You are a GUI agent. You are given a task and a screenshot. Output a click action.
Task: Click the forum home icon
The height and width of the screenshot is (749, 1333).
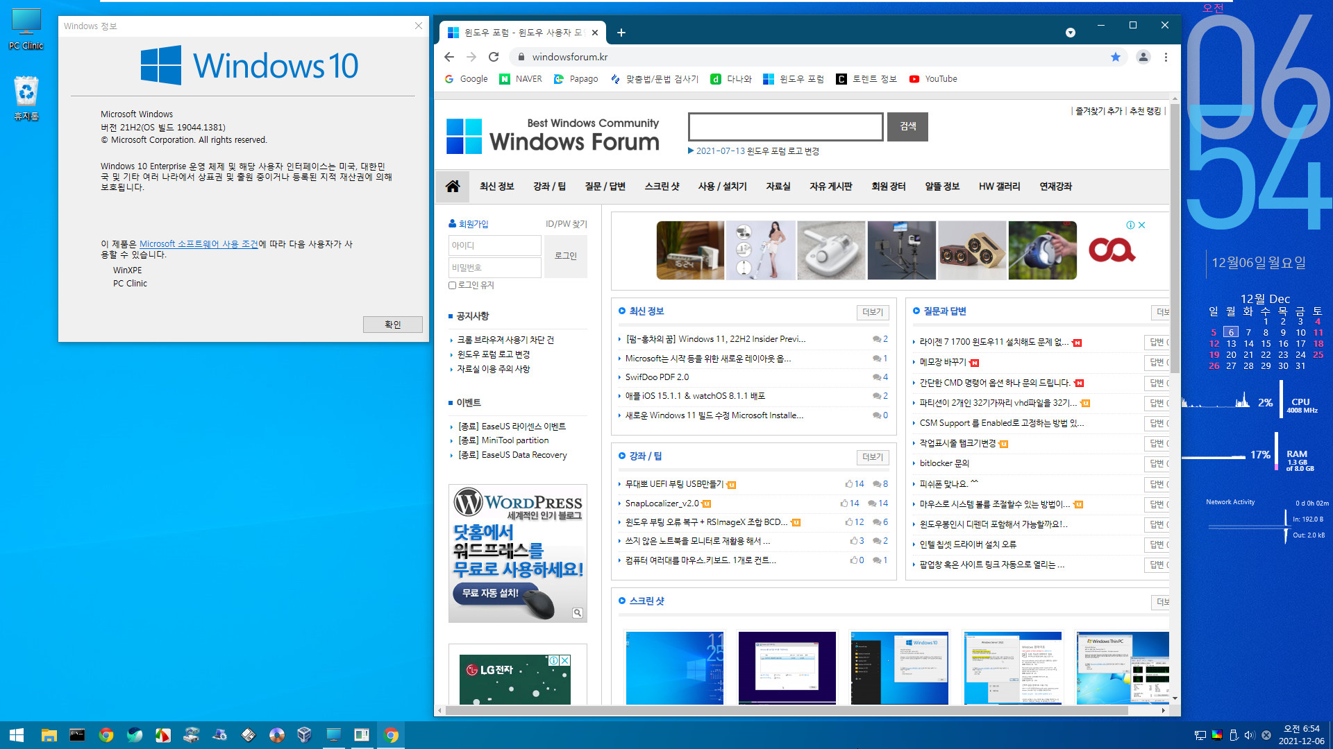[453, 186]
